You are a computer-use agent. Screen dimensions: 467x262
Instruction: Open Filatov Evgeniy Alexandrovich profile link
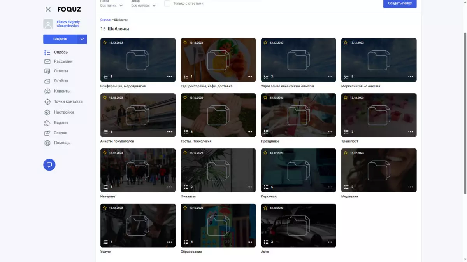coord(68,24)
